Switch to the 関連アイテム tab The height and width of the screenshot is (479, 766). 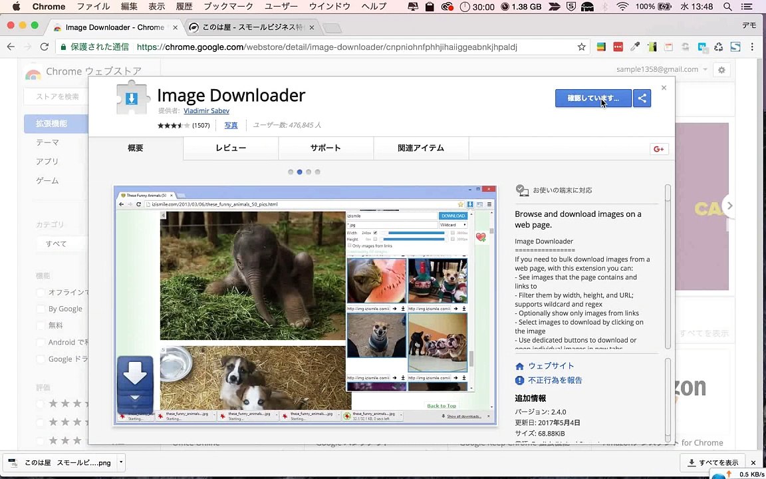421,148
